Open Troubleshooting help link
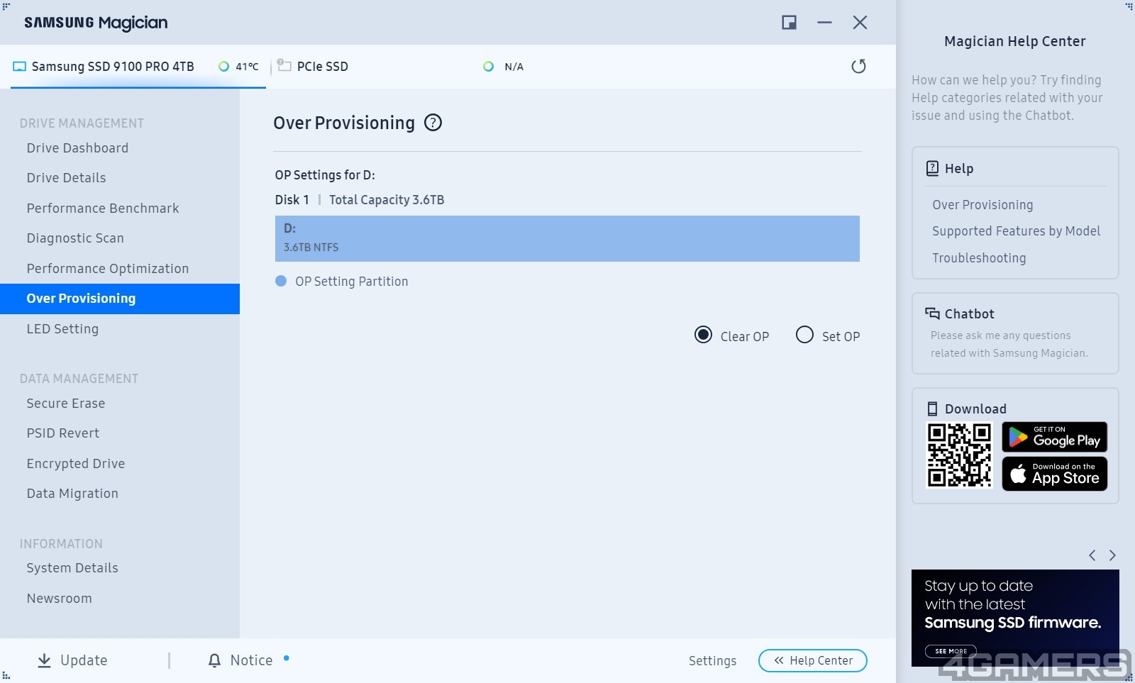 (979, 258)
